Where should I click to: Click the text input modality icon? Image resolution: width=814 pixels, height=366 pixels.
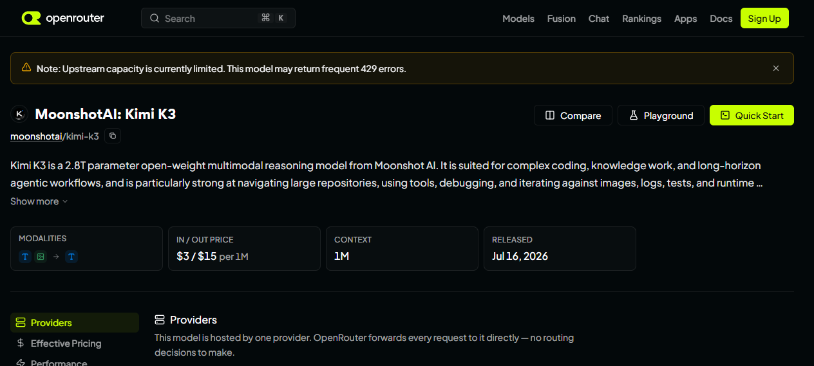(25, 257)
